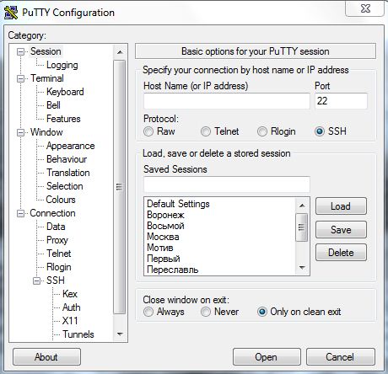Open the Tunnels settings category
The width and height of the screenshot is (388, 374).
tap(78, 334)
